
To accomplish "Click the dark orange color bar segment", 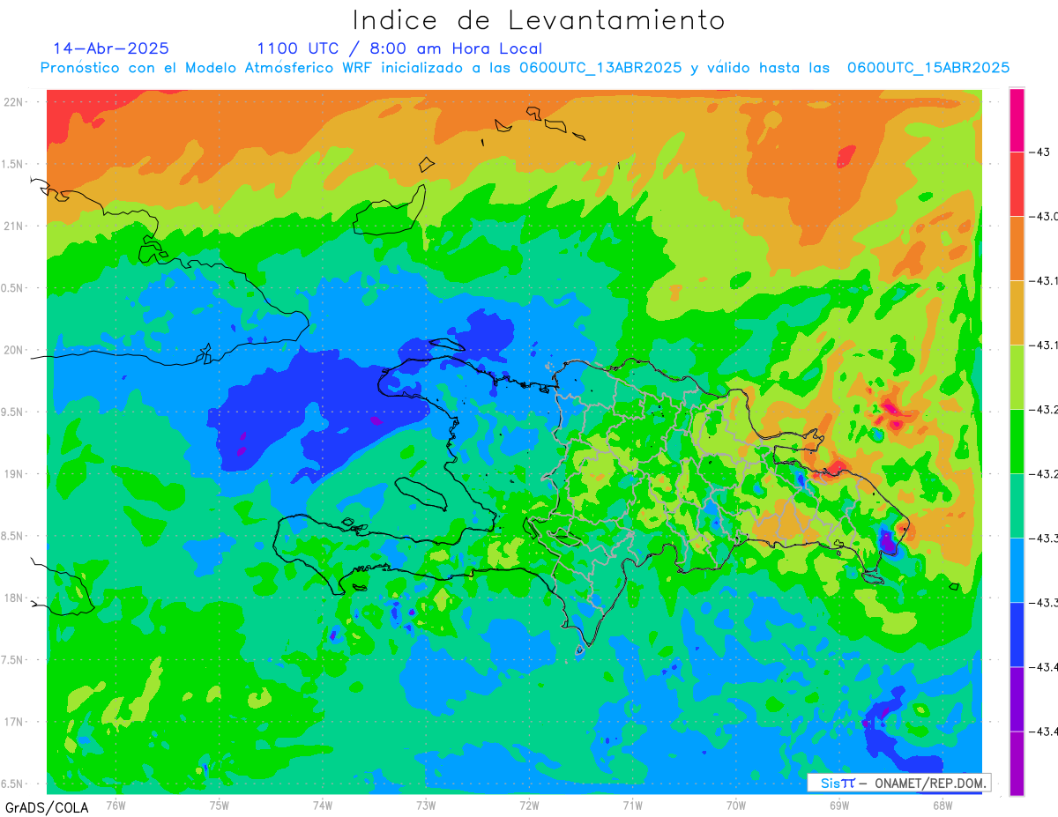I will click(1017, 248).
